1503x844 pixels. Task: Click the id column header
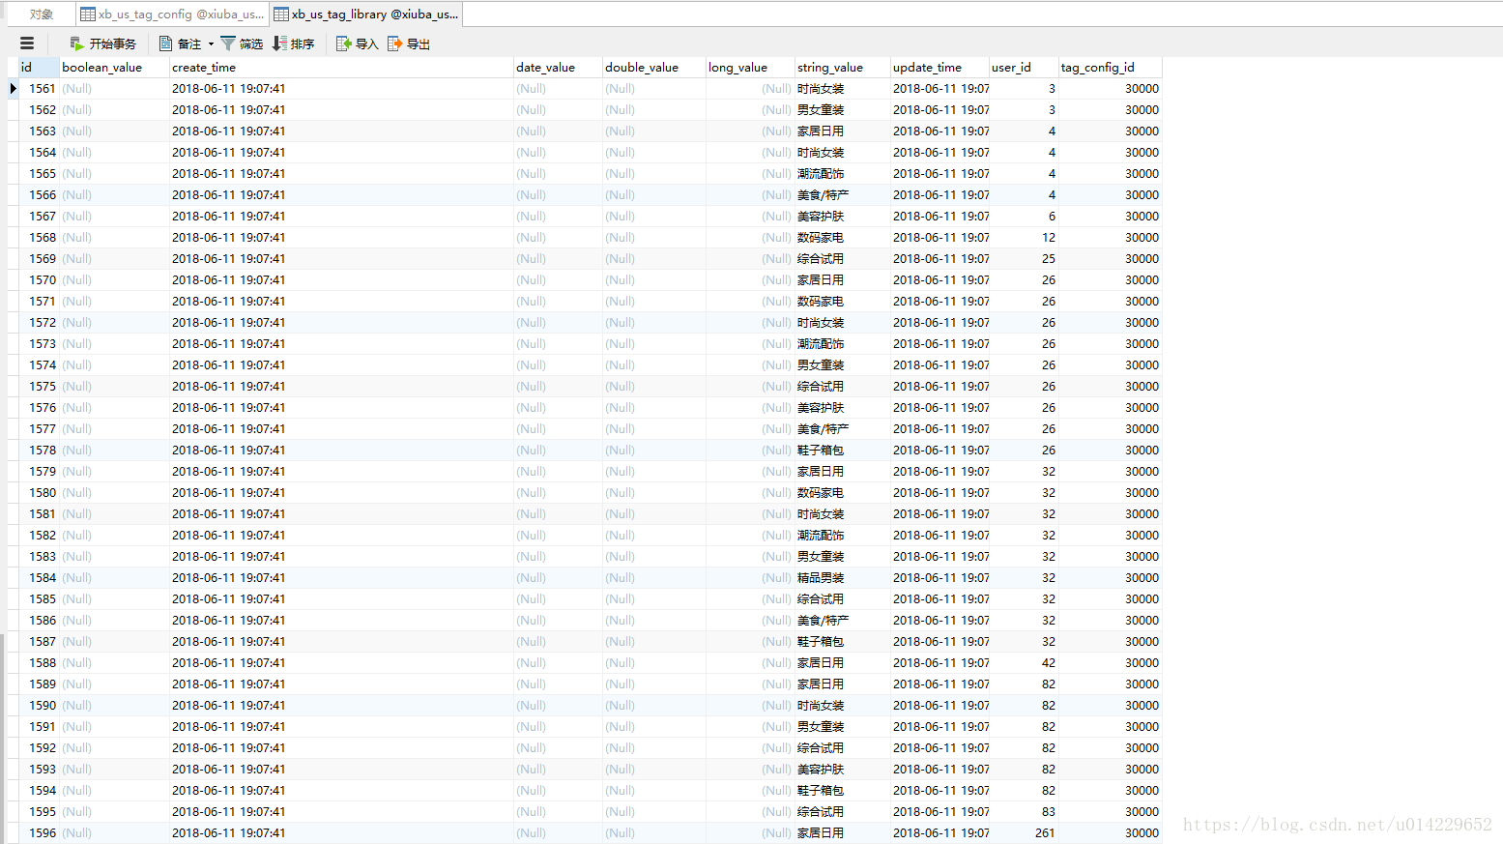(39, 68)
